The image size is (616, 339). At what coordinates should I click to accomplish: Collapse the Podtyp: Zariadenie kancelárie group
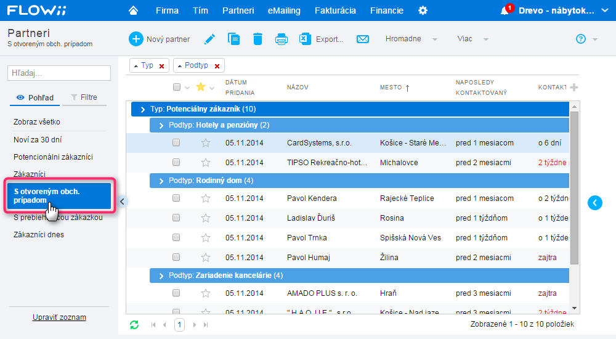(161, 276)
